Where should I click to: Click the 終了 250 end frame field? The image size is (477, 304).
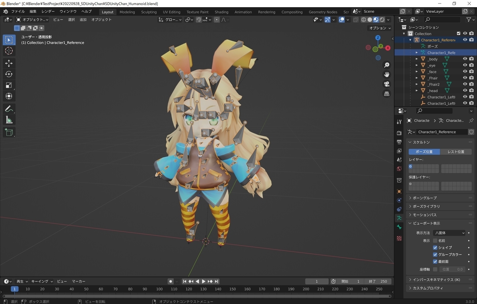click(x=377, y=281)
